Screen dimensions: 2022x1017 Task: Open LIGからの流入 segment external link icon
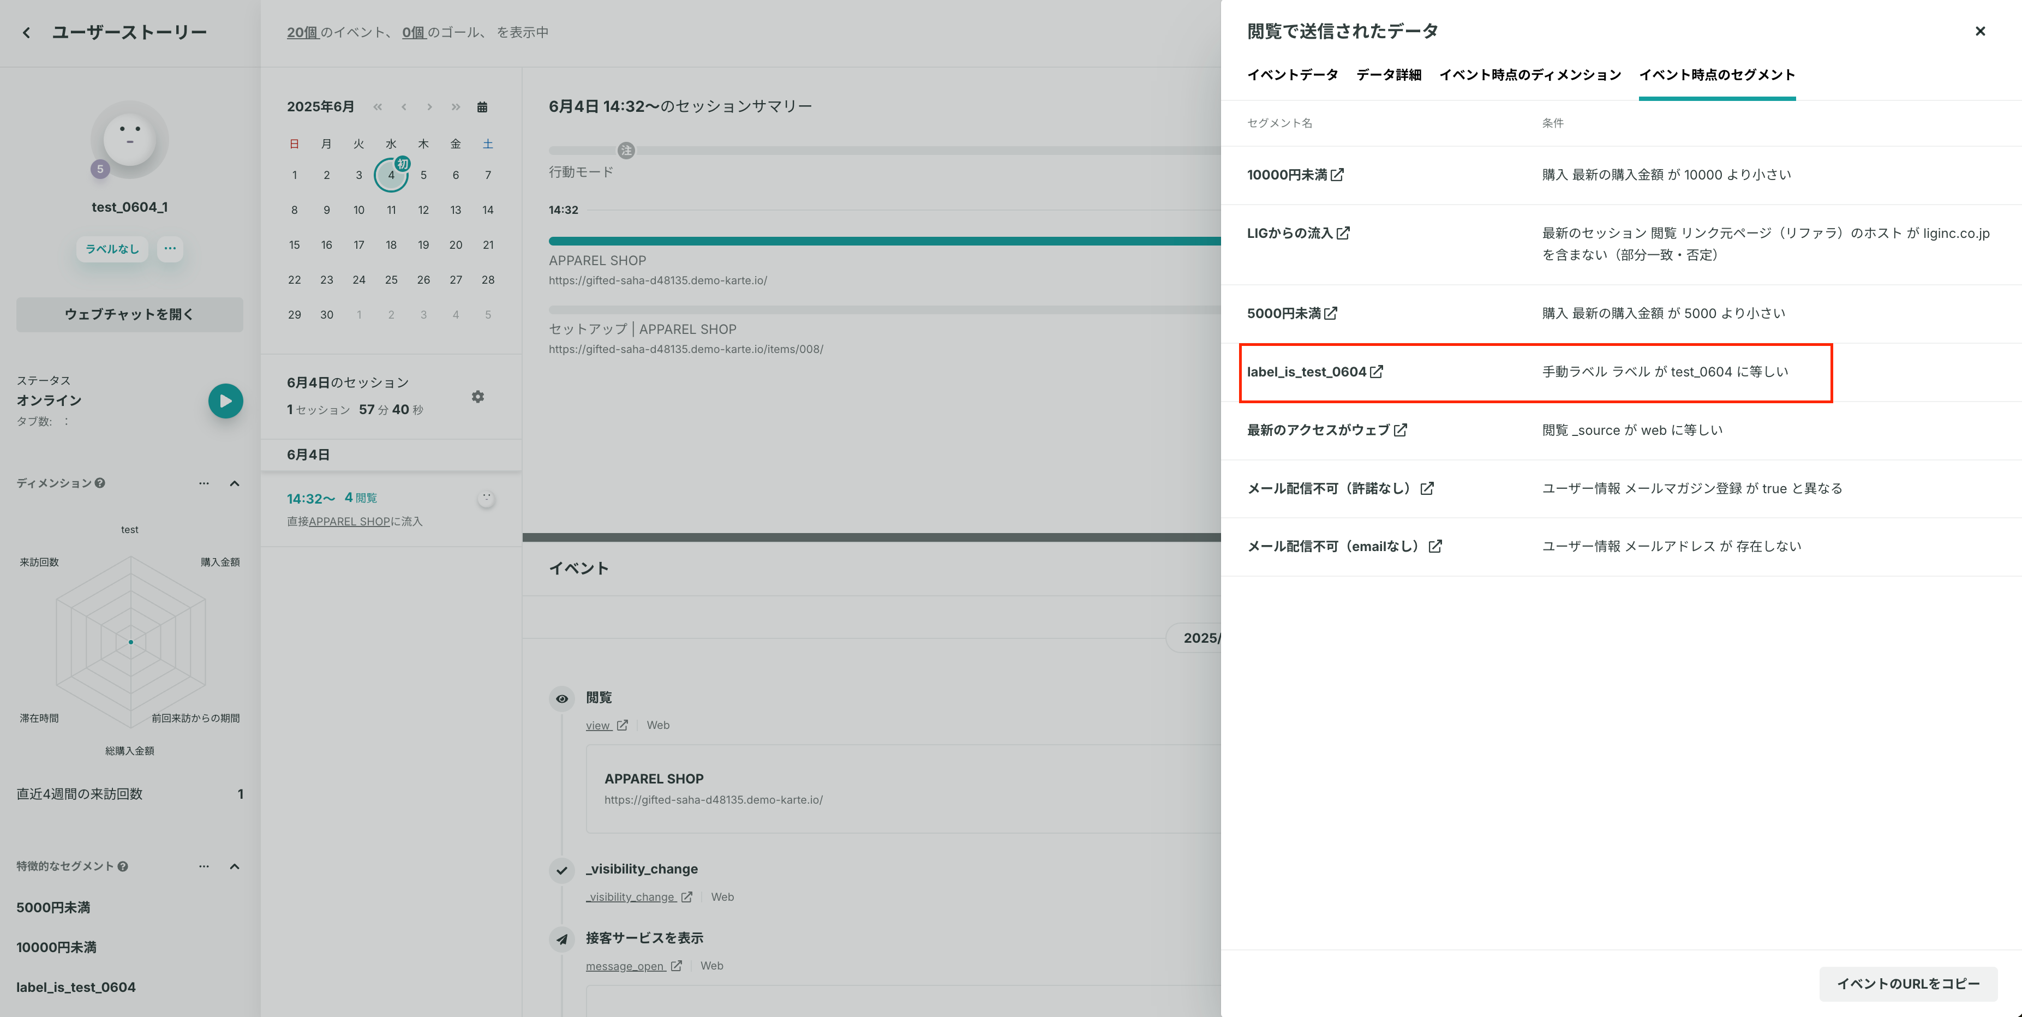(1343, 233)
